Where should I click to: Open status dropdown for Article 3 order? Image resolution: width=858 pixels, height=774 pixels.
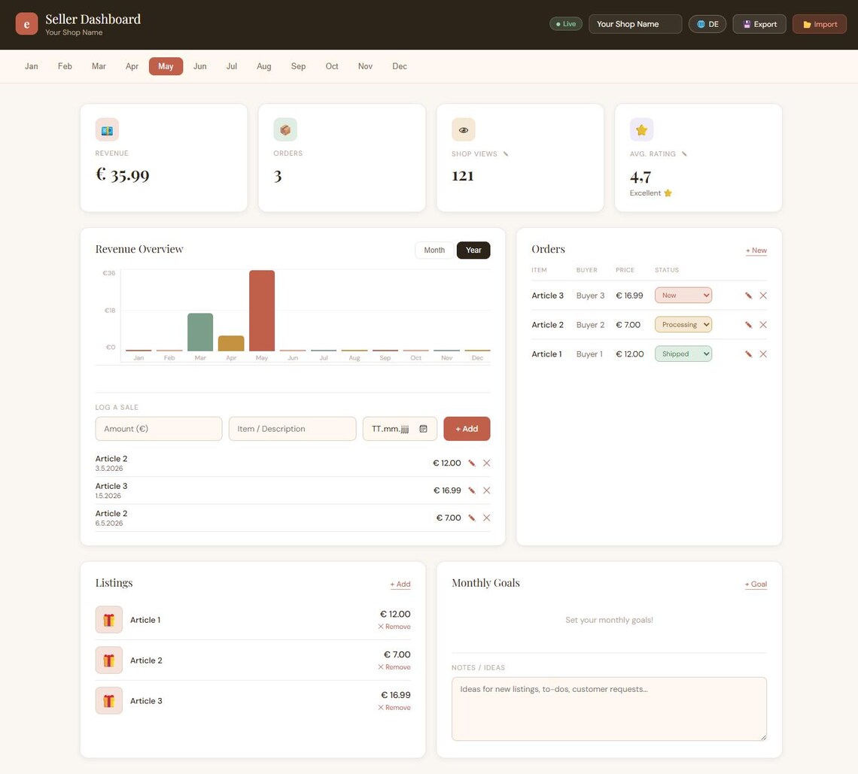point(683,296)
